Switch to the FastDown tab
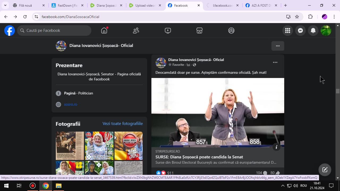Viewport: 340px width, 191px height. [x=68, y=5]
